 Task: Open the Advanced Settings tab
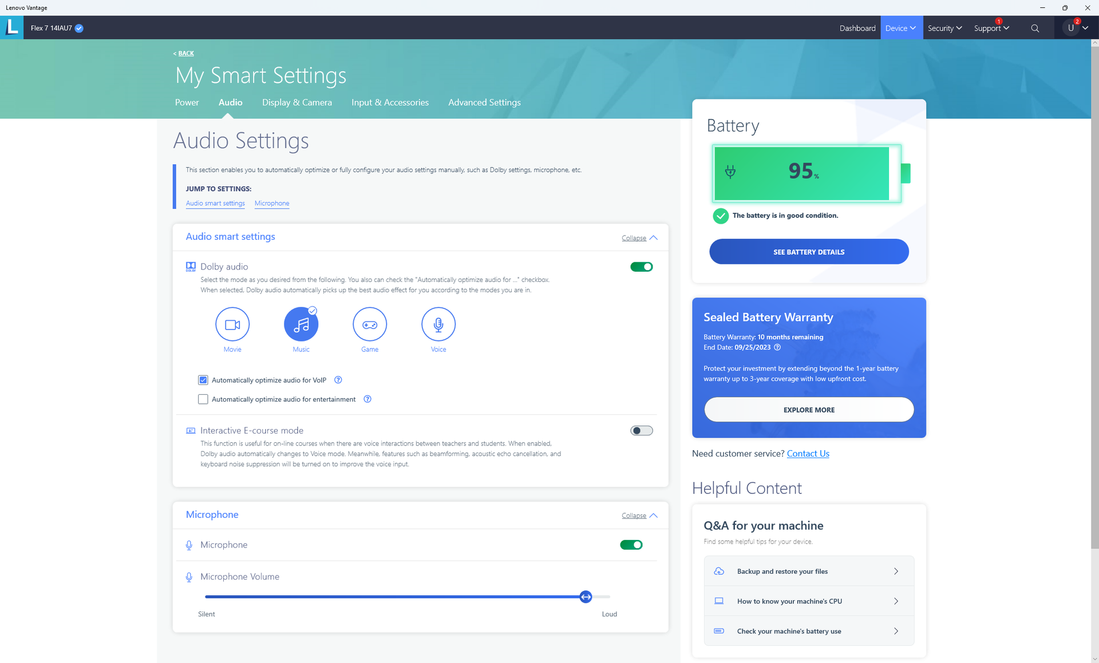[x=484, y=102]
